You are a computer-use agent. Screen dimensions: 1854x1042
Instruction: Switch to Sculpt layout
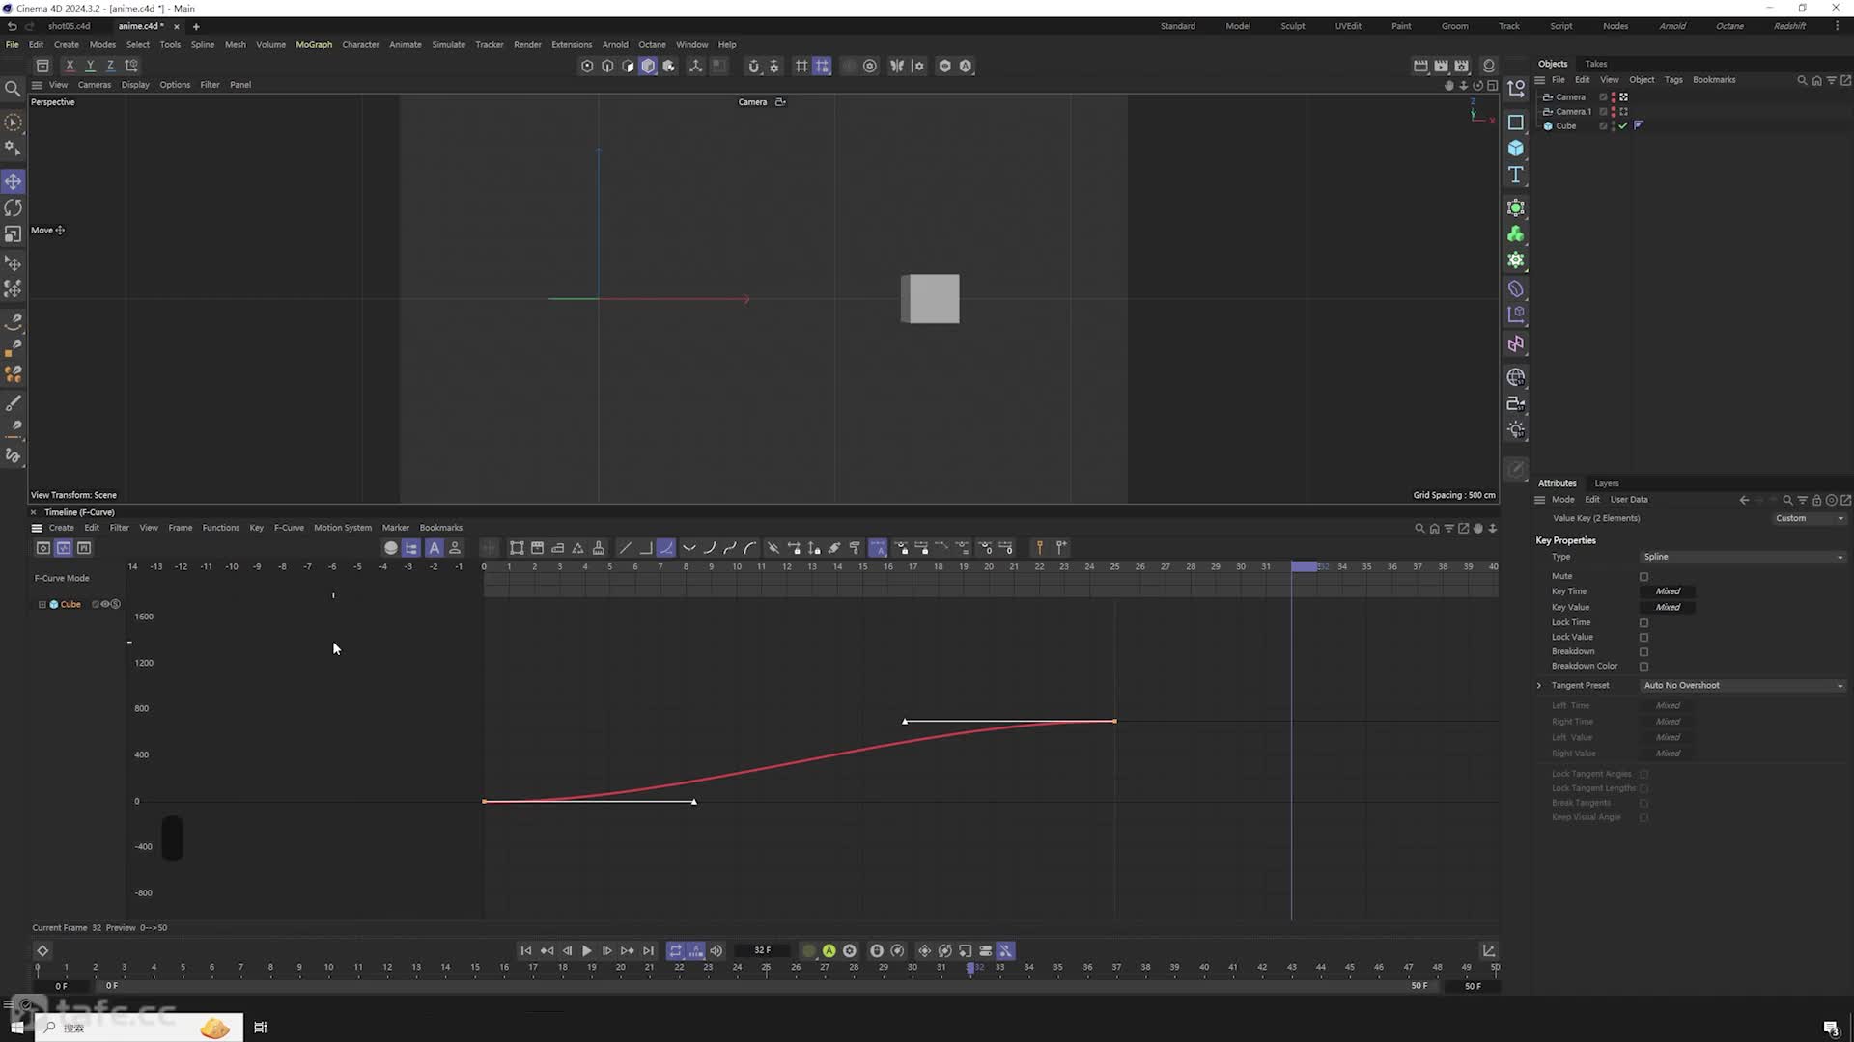(1293, 26)
